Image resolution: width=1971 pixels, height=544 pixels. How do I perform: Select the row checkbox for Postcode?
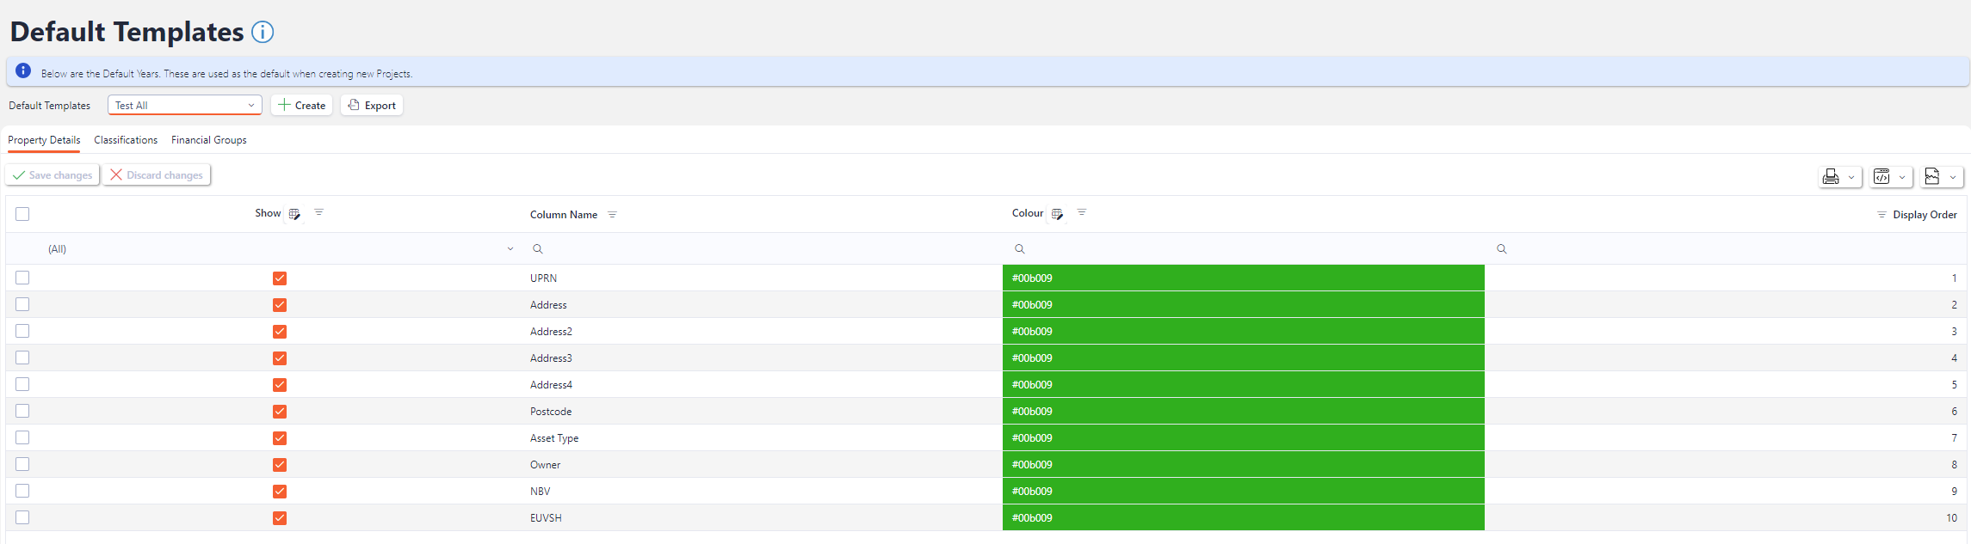22,411
